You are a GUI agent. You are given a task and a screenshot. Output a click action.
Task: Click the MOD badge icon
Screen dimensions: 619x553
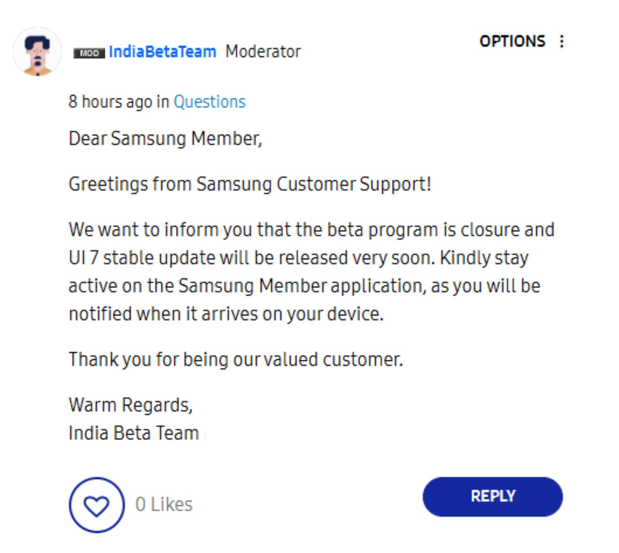[x=89, y=53]
